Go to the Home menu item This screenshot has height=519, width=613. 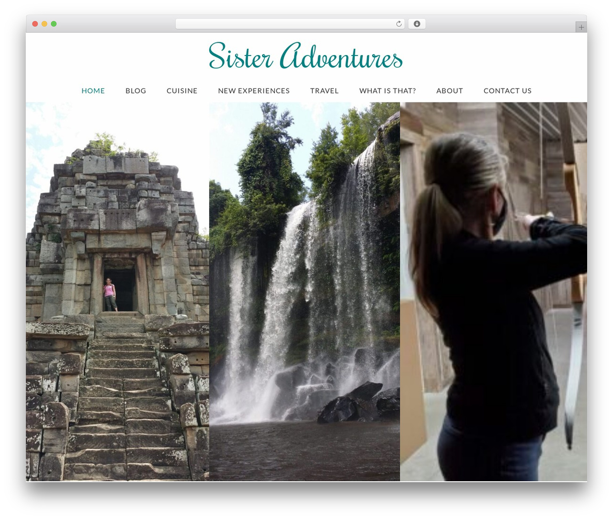click(x=93, y=90)
